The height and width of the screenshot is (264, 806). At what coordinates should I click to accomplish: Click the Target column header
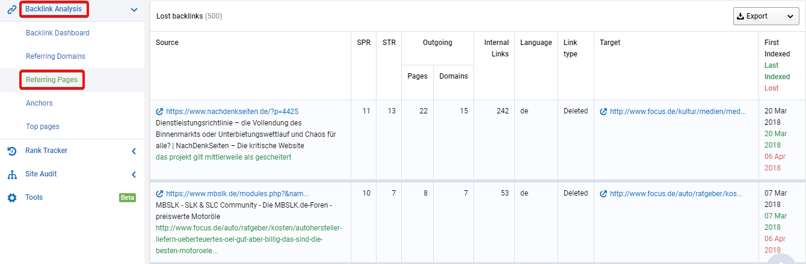click(610, 43)
